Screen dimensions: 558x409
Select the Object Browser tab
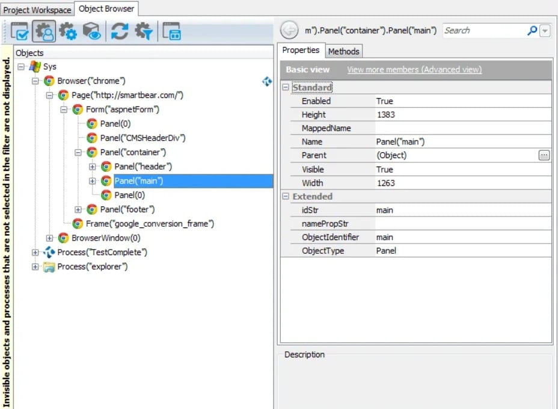tap(106, 8)
